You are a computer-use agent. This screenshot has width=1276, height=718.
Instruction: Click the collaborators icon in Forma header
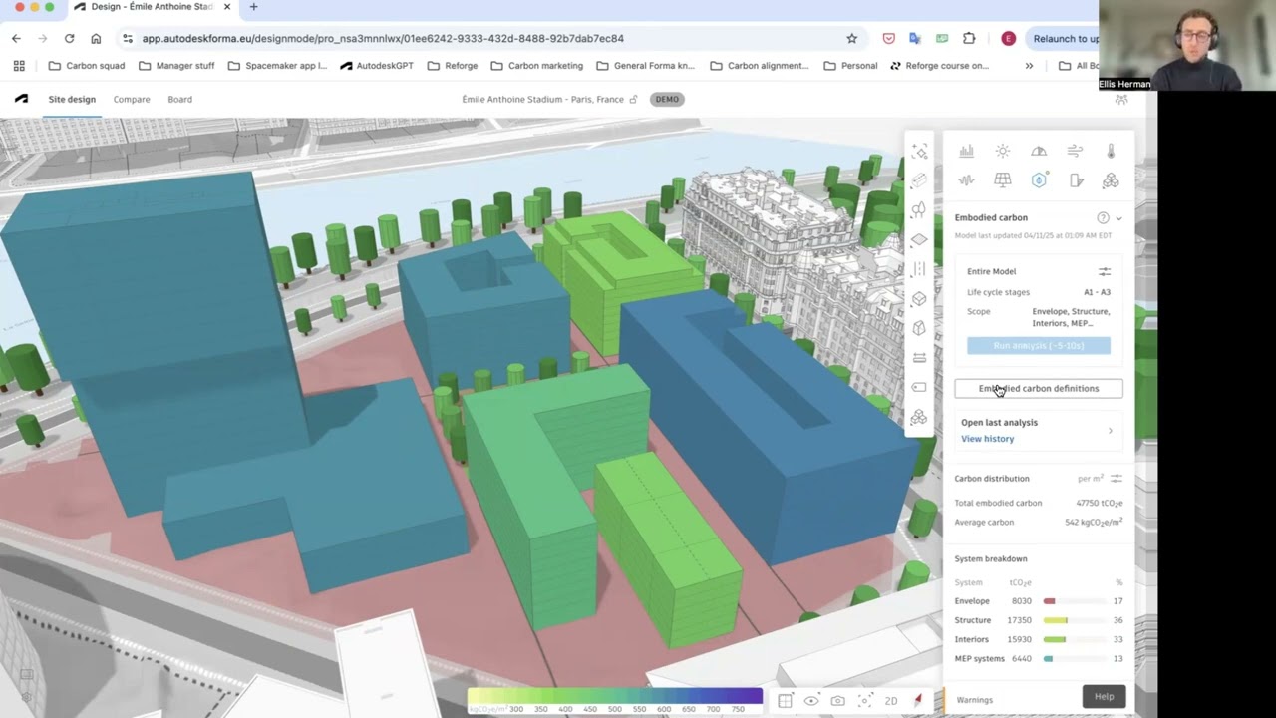point(1121,99)
